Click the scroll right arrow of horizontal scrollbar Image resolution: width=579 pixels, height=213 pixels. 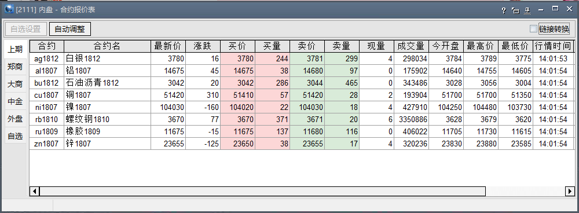click(570, 191)
